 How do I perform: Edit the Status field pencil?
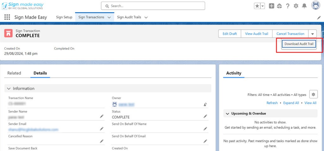click(205, 116)
